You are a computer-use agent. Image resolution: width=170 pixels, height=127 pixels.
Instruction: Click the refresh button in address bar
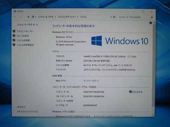114,17
